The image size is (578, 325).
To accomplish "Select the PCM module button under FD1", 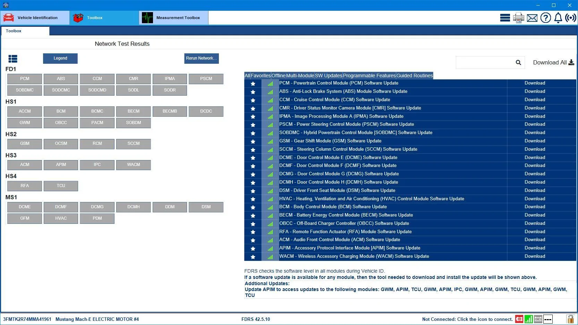I will coord(25,79).
